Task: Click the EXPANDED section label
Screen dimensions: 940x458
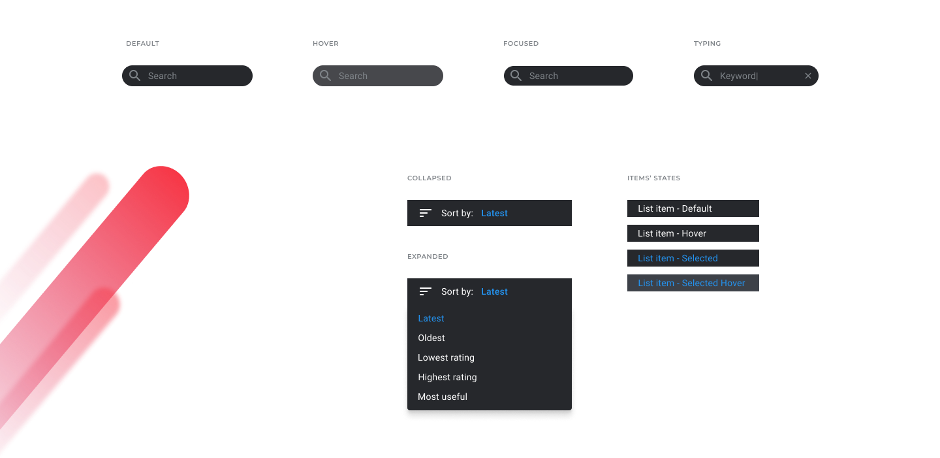Action: [428, 257]
